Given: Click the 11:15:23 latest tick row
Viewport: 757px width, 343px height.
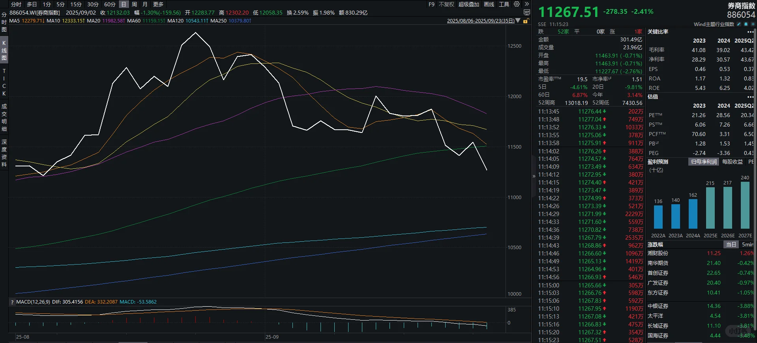Looking at the screenshot, I should [x=590, y=340].
